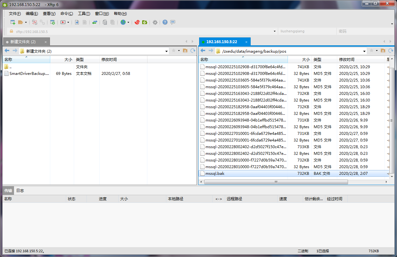This screenshot has height=257, width=397.
Task: Open the sftp host address dropdown
Action: coord(275,31)
